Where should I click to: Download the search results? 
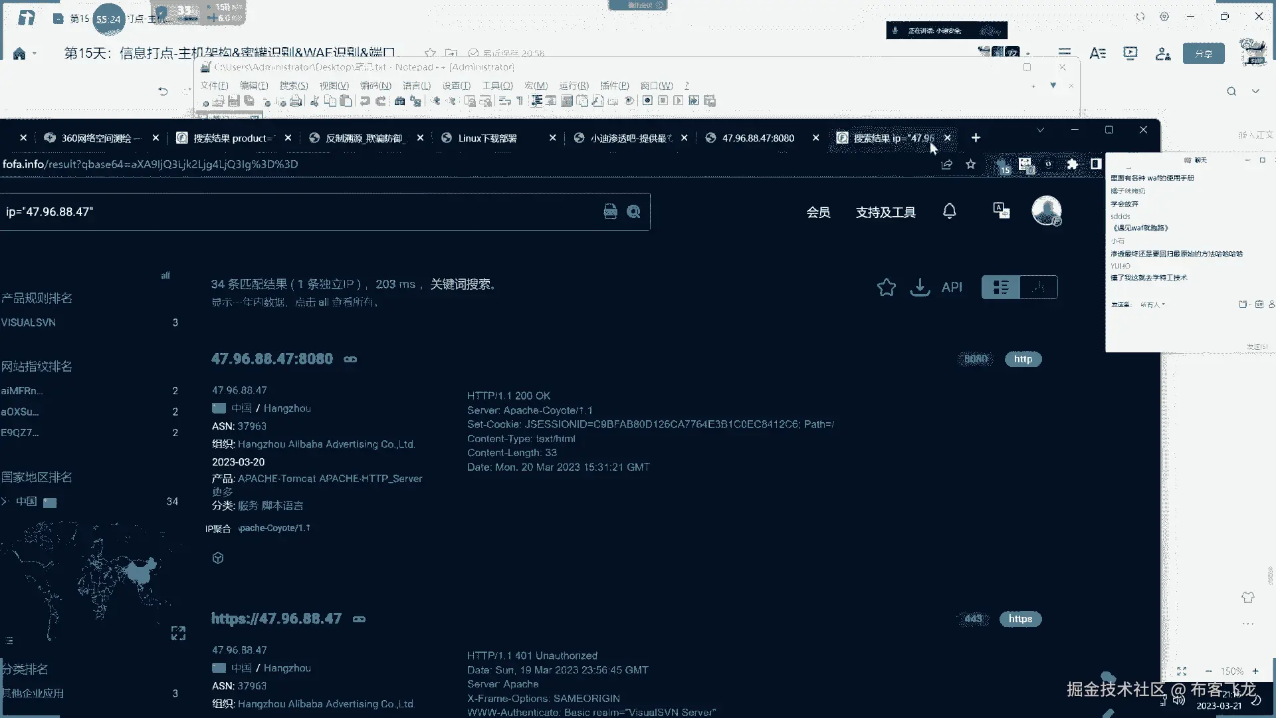920,287
